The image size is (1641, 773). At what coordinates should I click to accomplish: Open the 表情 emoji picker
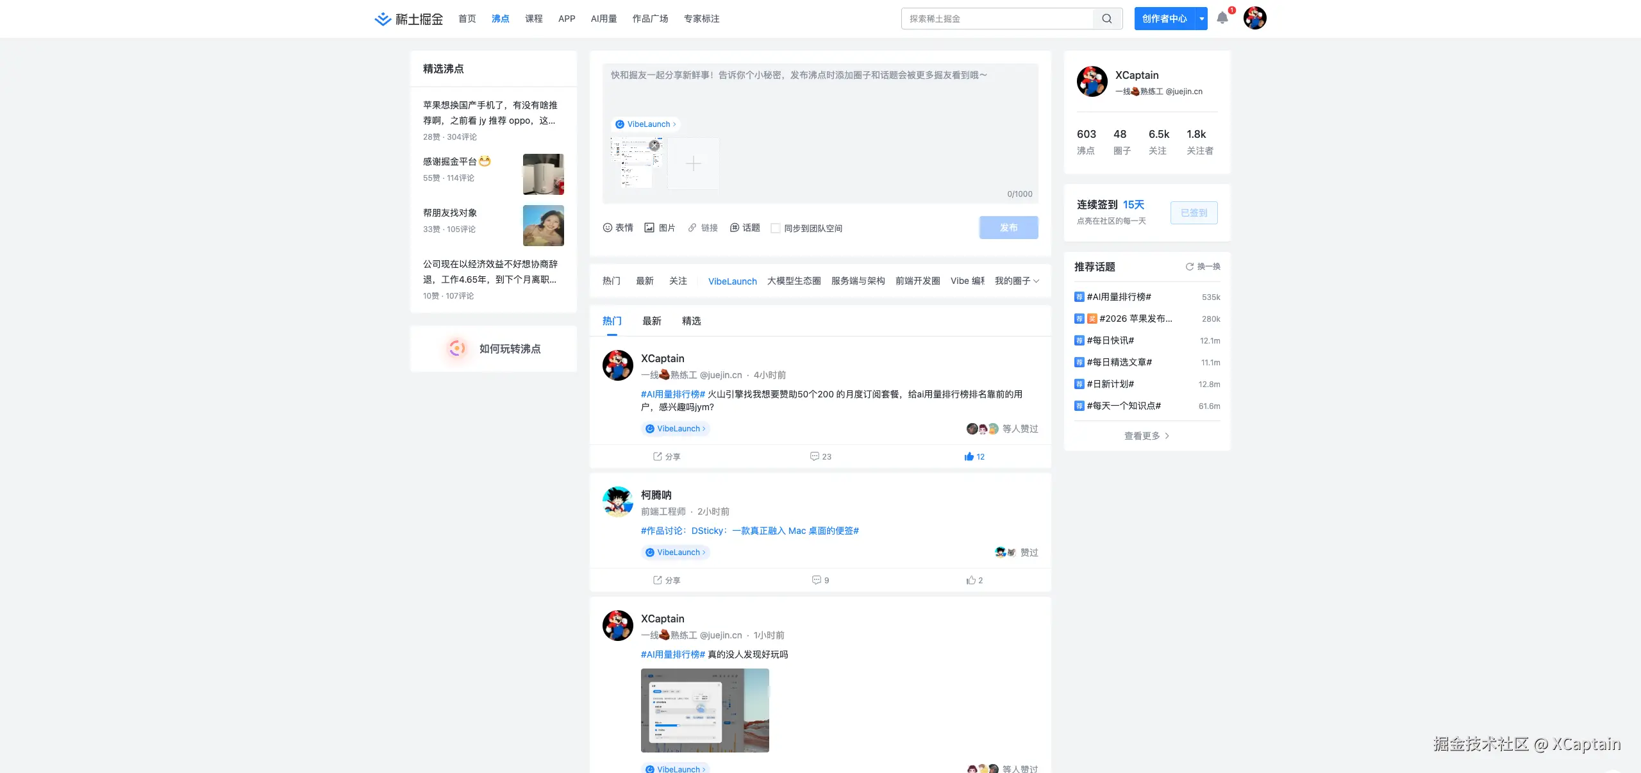618,228
